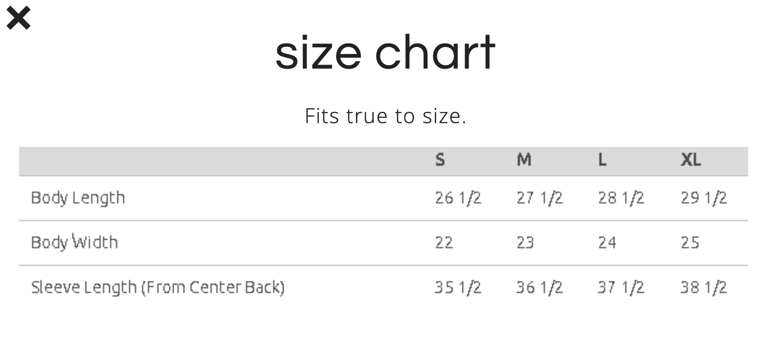Click the "size chart" heading

[385, 53]
